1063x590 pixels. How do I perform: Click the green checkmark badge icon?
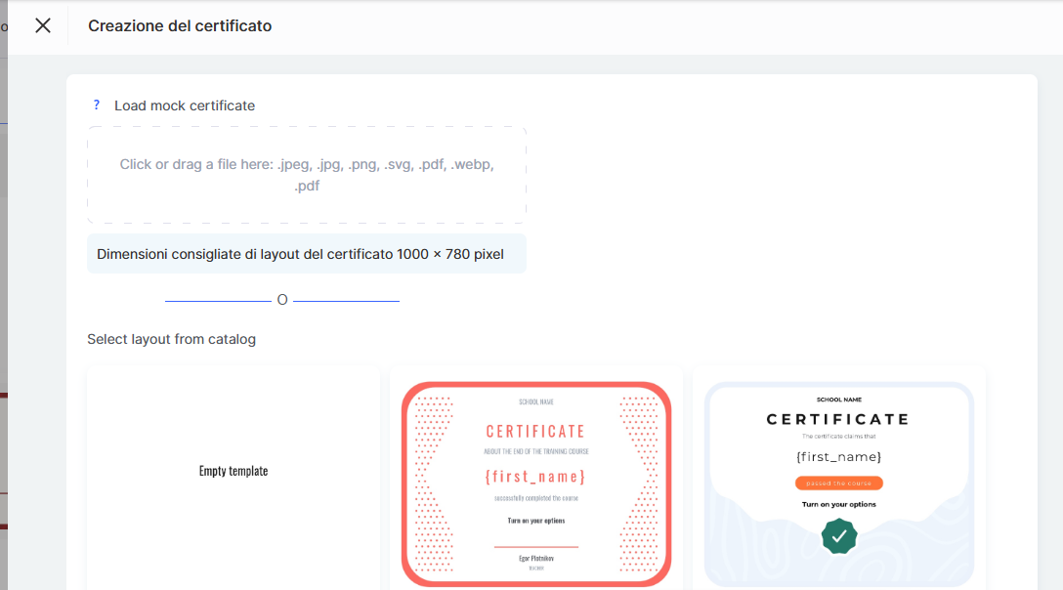(839, 536)
